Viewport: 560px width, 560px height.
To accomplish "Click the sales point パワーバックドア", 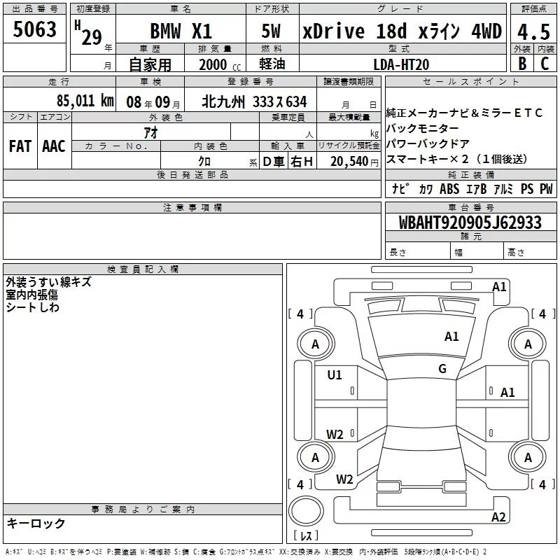I will (428, 144).
